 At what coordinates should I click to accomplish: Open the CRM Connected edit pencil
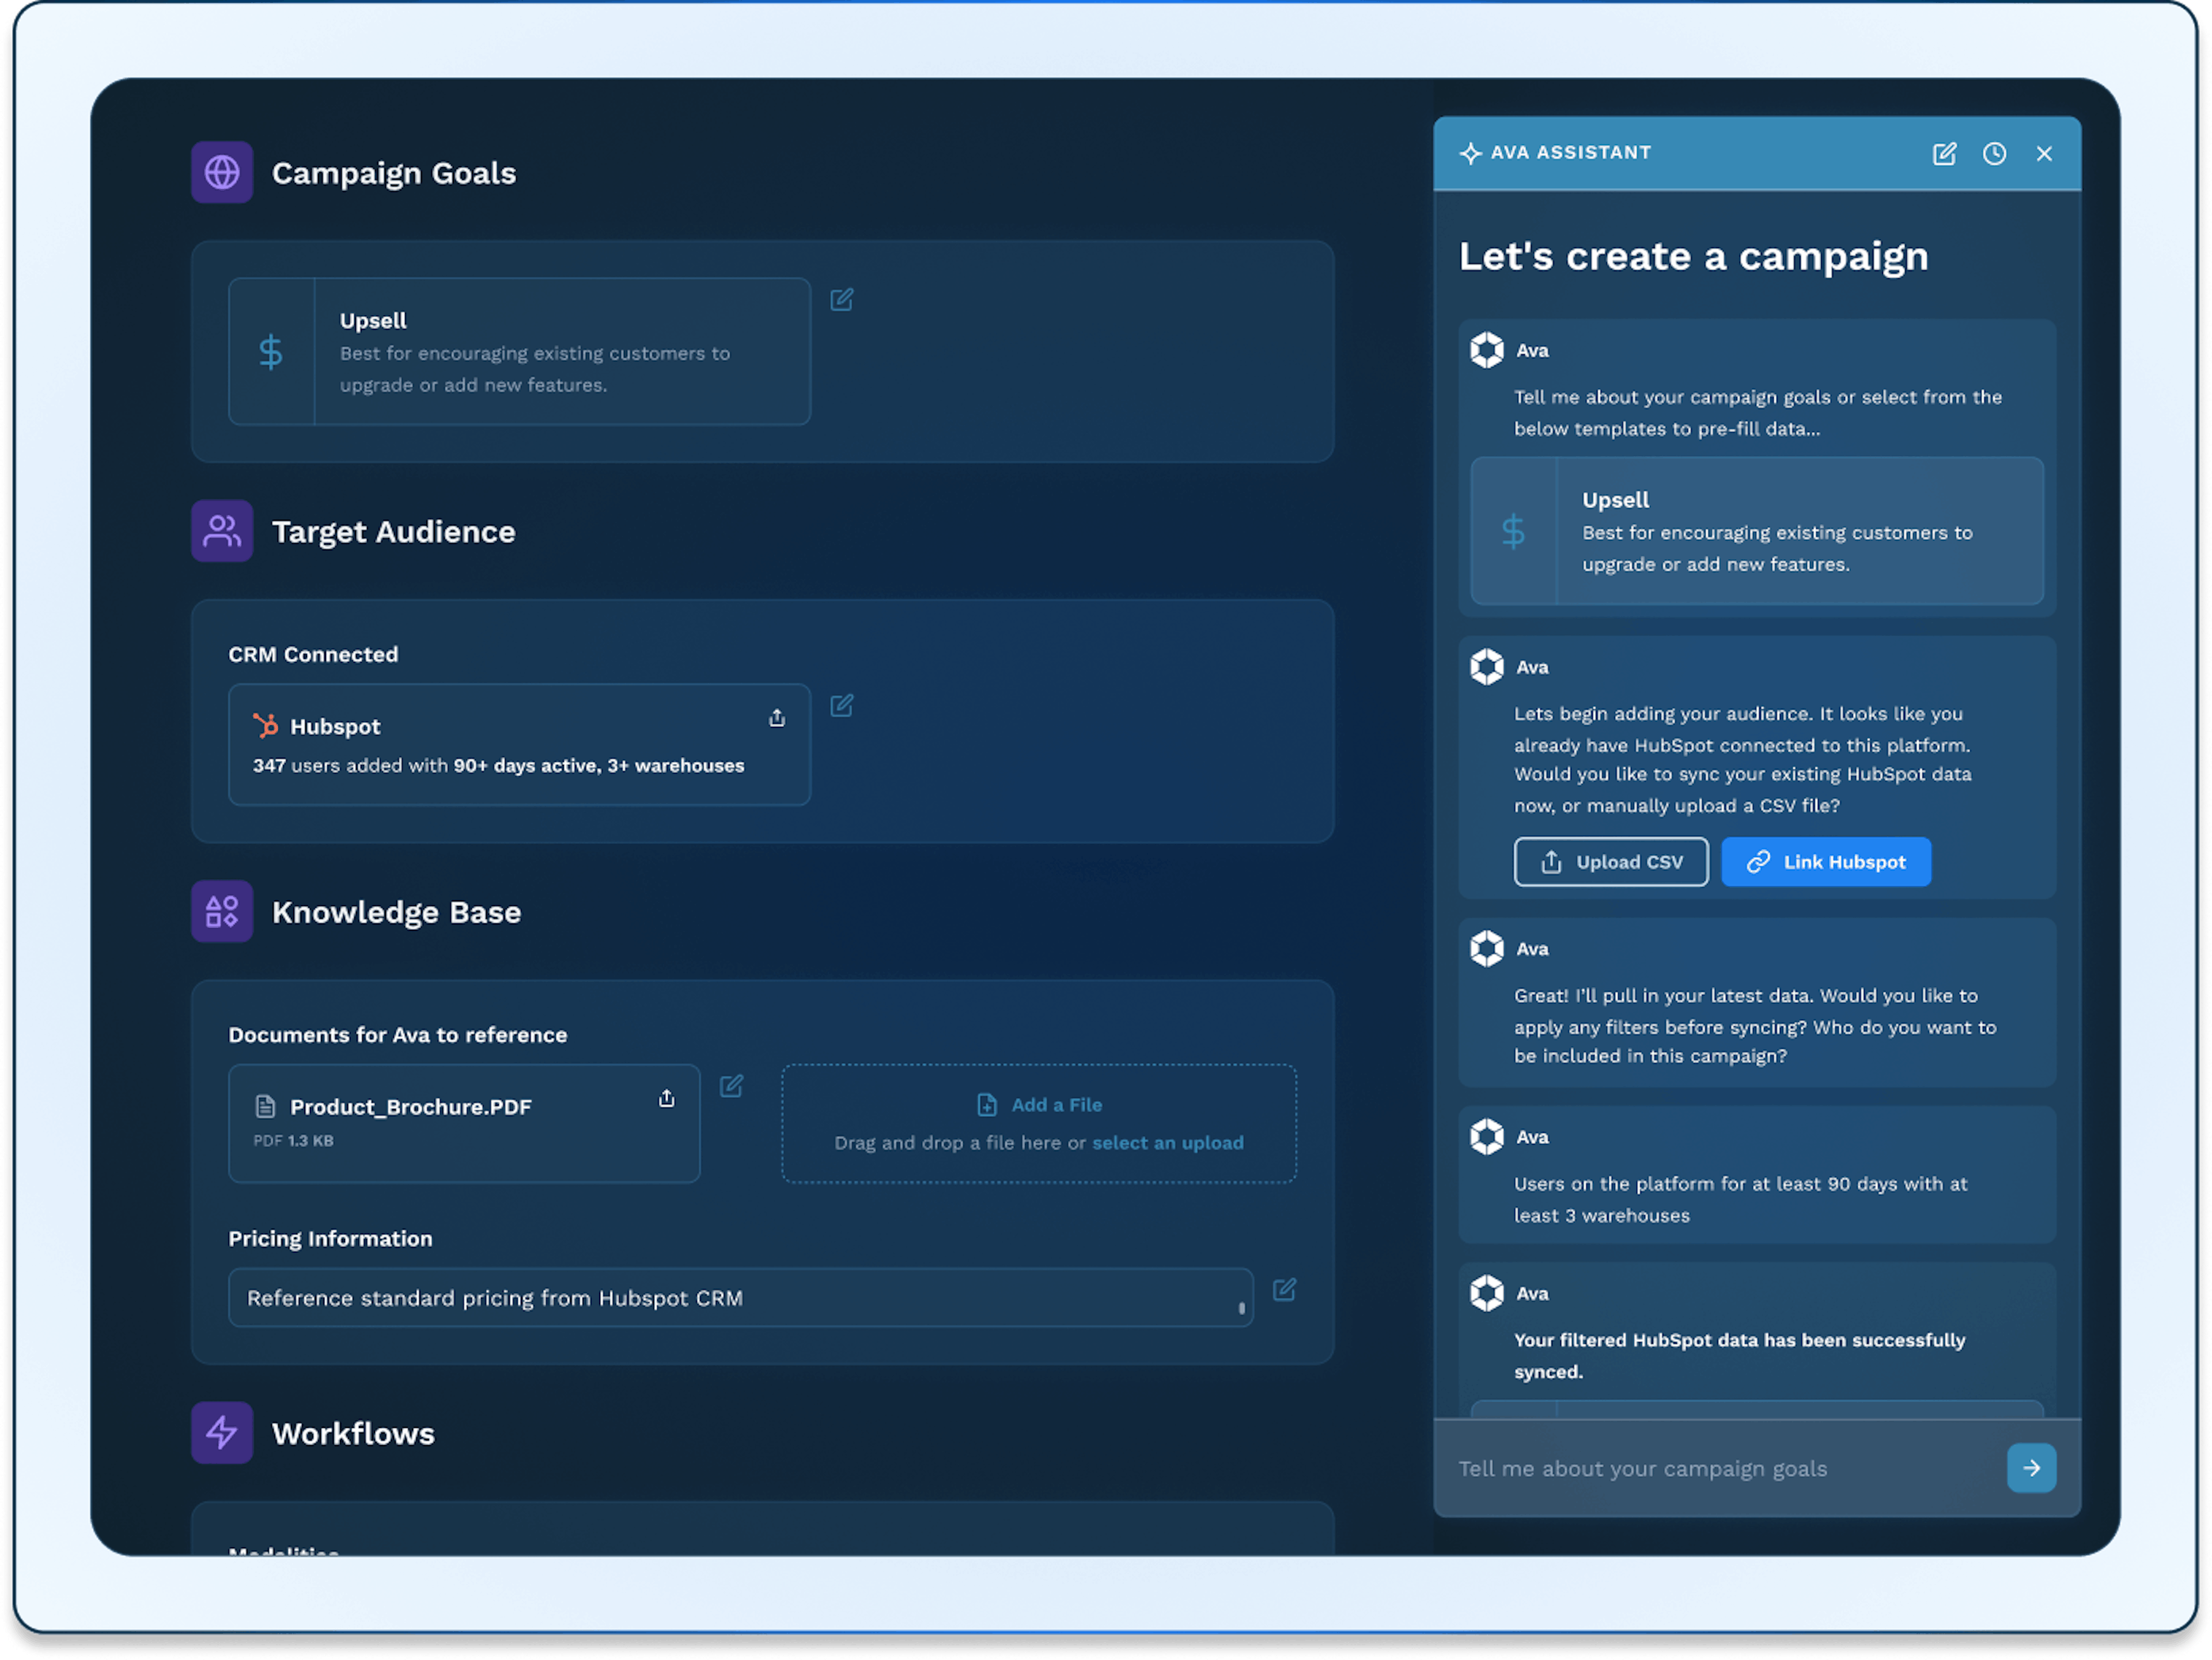(x=843, y=706)
